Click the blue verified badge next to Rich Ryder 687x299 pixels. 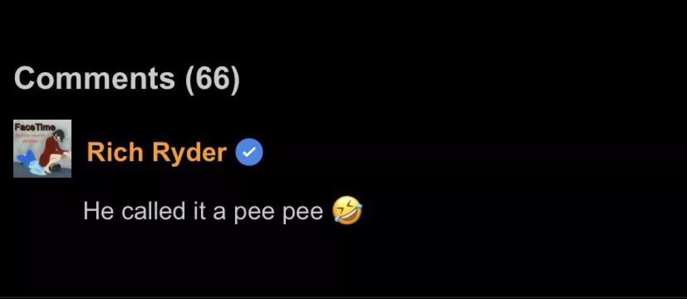coord(249,152)
